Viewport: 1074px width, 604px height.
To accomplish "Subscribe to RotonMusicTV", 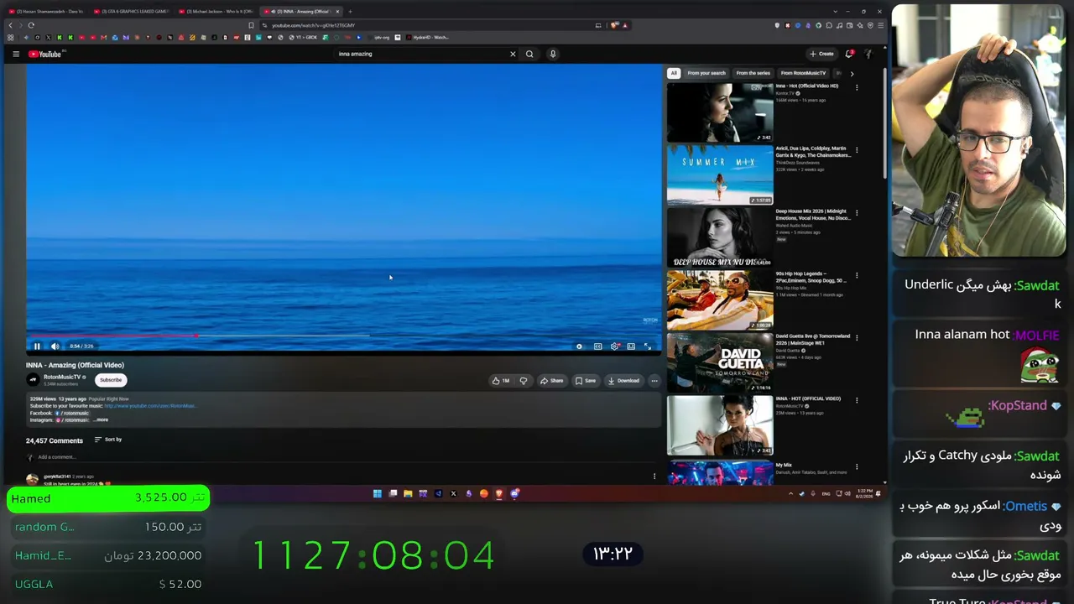I will (111, 380).
